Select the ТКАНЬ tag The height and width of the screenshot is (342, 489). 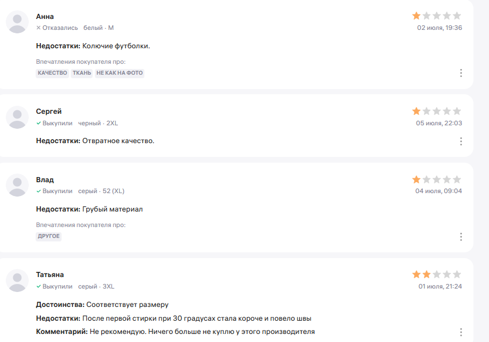pyautogui.click(x=82, y=73)
